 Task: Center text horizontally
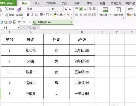(81, 15)
